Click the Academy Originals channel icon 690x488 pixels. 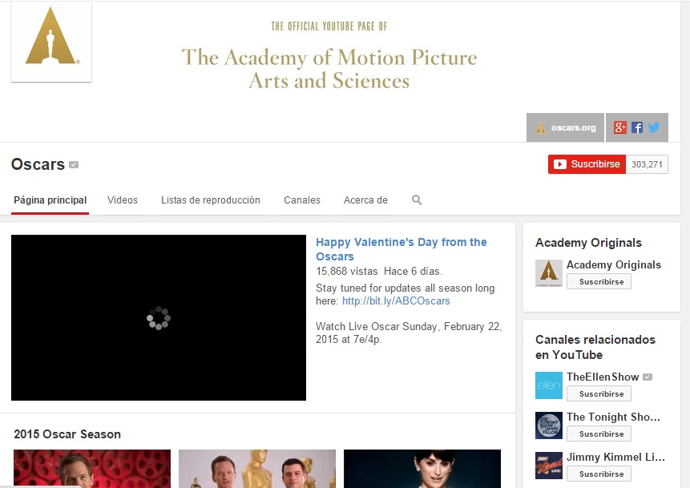(x=549, y=273)
